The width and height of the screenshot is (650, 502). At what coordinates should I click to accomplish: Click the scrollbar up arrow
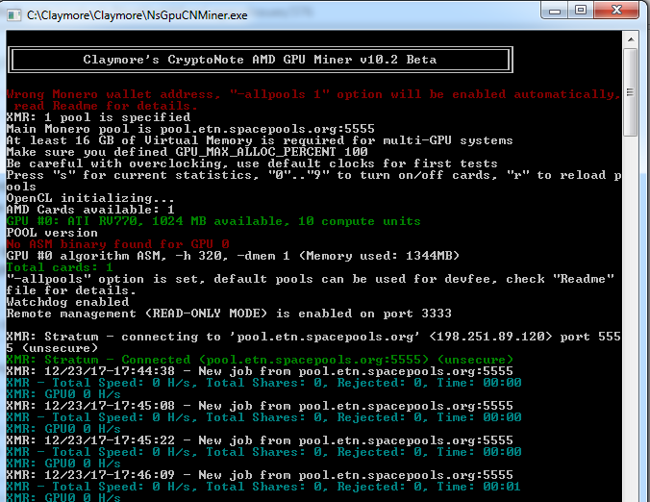631,39
